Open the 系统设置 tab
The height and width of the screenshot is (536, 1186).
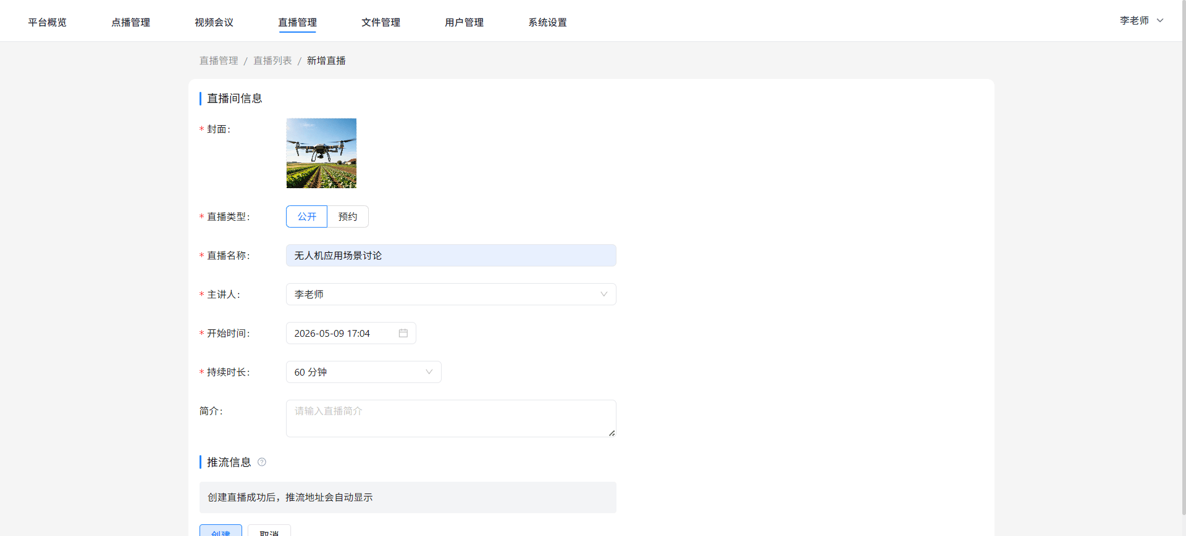click(548, 22)
